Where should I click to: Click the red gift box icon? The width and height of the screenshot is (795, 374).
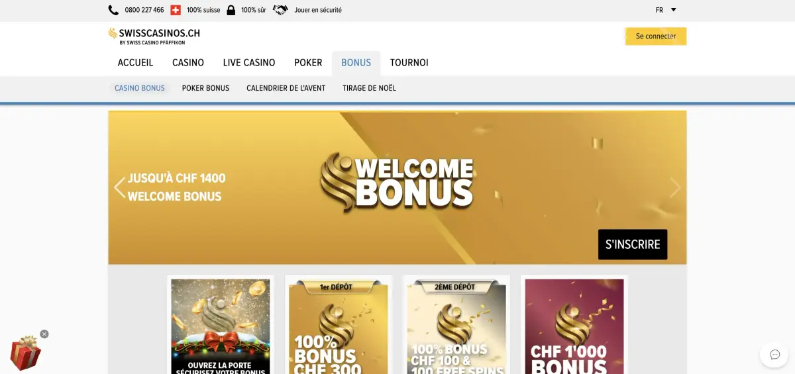click(25, 353)
